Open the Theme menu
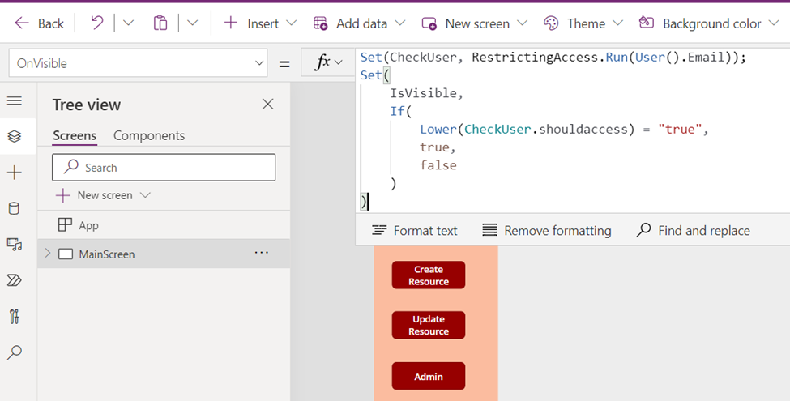The image size is (790, 401). pyautogui.click(x=583, y=23)
